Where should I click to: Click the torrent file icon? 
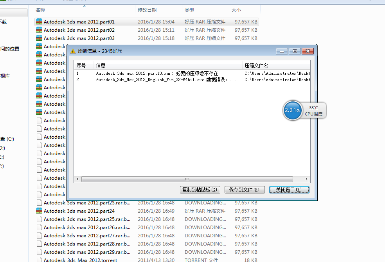pyautogui.click(x=39, y=260)
